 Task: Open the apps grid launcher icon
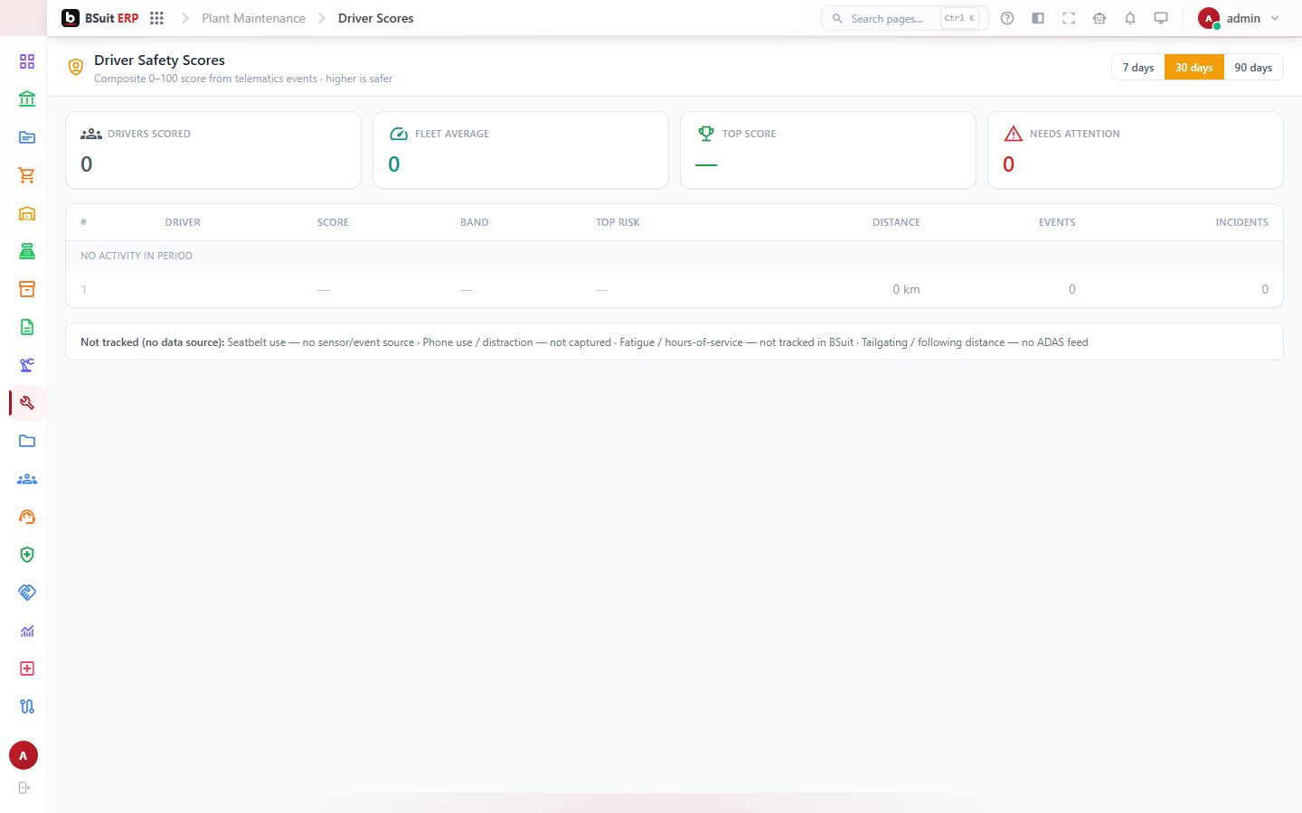(x=156, y=18)
